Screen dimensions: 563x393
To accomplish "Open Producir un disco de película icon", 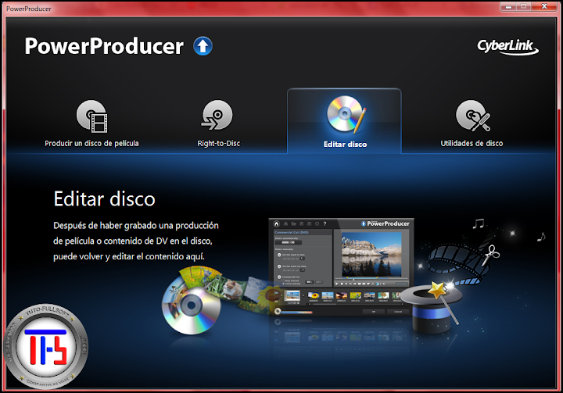I will click(x=92, y=116).
